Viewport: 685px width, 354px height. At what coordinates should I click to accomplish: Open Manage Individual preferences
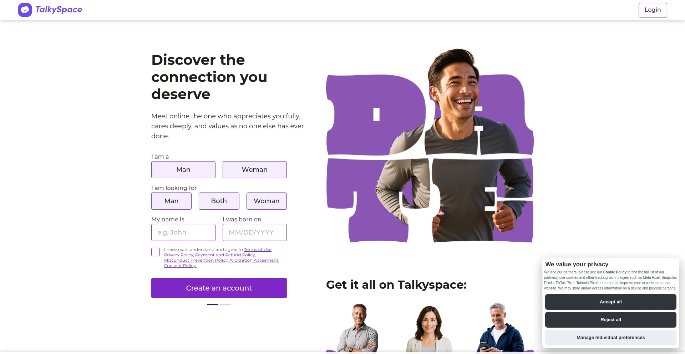point(610,338)
